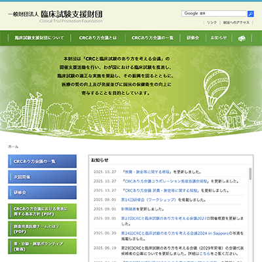This screenshot has width=262, height=262.
Task: Open 創薬育薬医療チームとは？ PDF button
Action: point(43,229)
